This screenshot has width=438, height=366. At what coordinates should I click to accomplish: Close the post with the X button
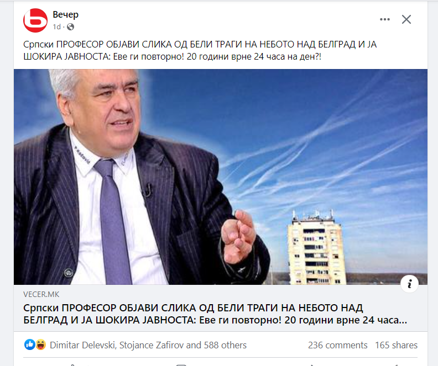coord(406,19)
